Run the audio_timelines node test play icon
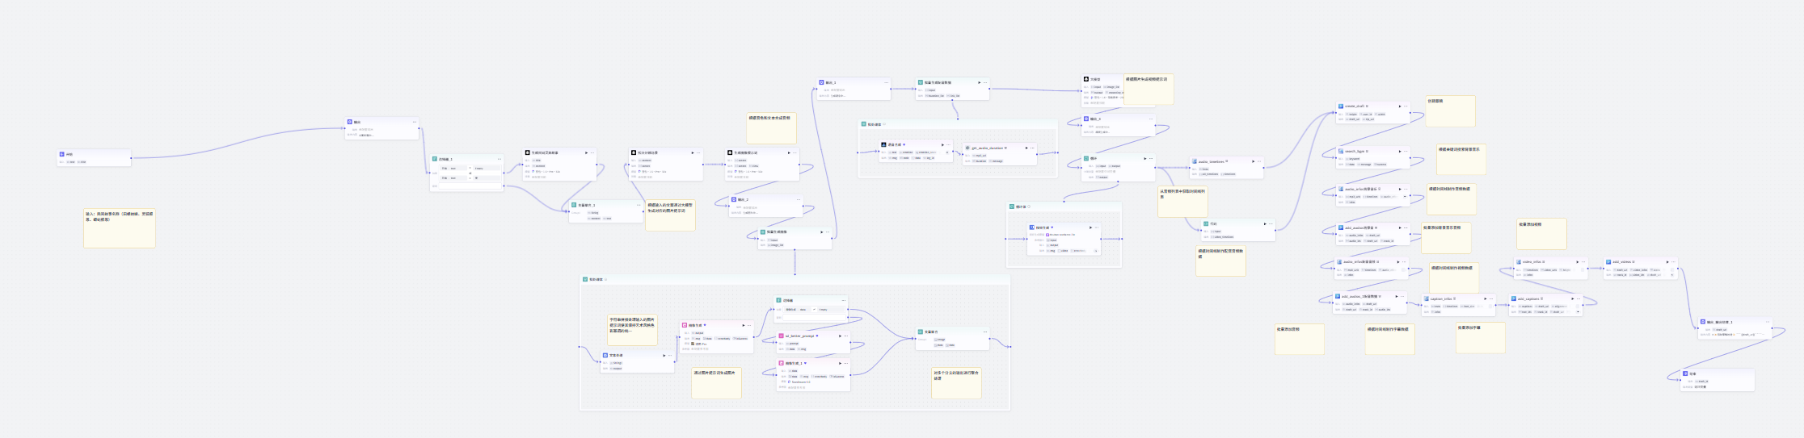The width and height of the screenshot is (1804, 438). click(1253, 161)
